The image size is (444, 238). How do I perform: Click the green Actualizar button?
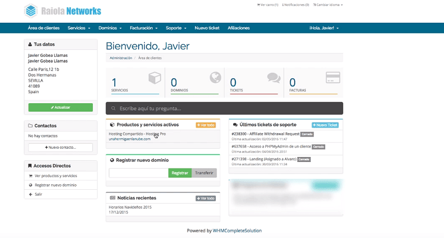(60, 107)
